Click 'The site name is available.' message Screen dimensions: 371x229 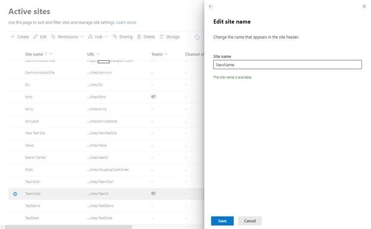233,77
